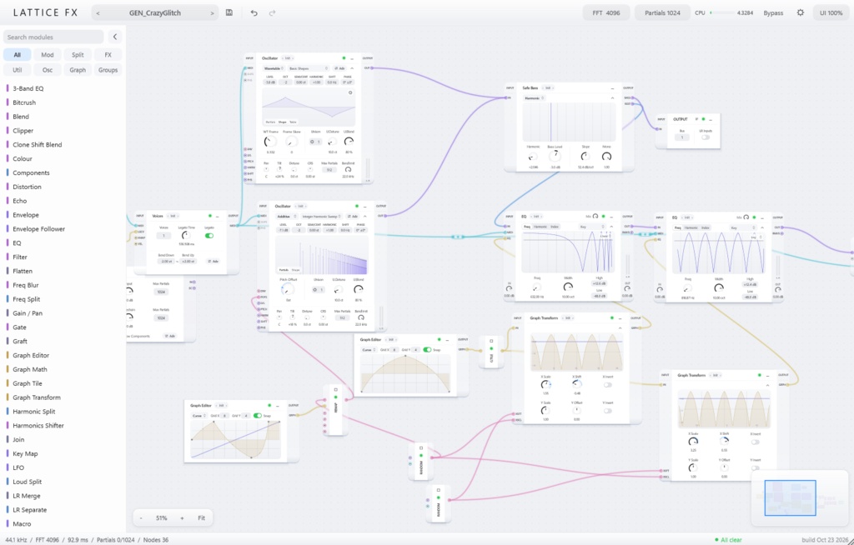Open Curve dropdown in upper Graph Editor
Viewport: 854px width, 545px height.
click(x=368, y=349)
